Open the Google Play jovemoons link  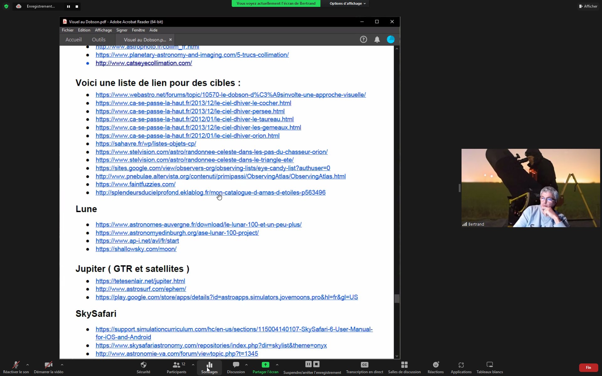[227, 297]
